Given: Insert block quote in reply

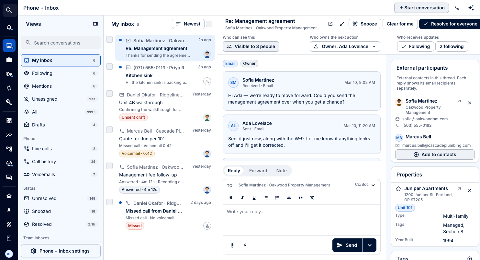Looking at the screenshot, I should pos(301,198).
